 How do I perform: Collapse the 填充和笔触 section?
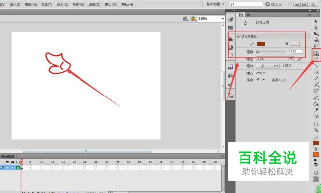click(x=239, y=37)
